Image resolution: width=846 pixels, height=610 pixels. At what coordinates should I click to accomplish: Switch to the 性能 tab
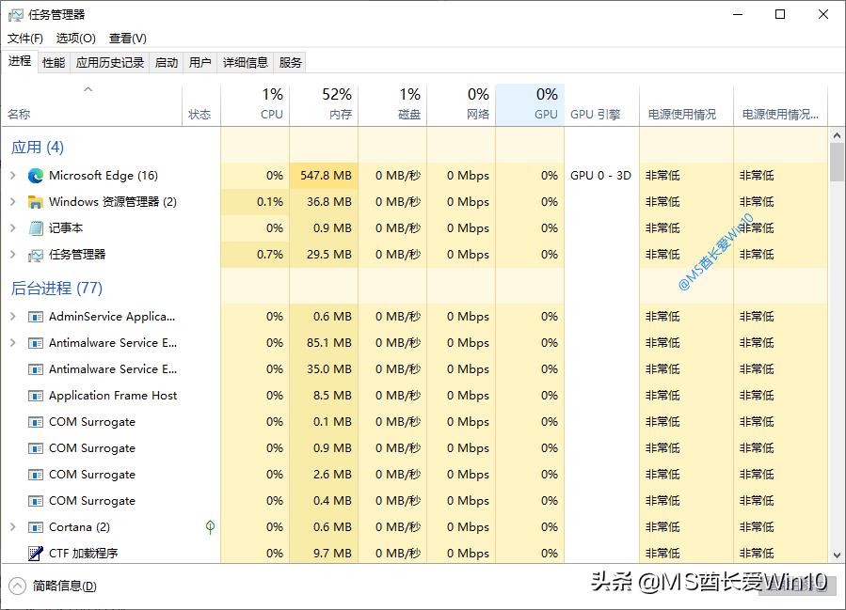coord(53,62)
